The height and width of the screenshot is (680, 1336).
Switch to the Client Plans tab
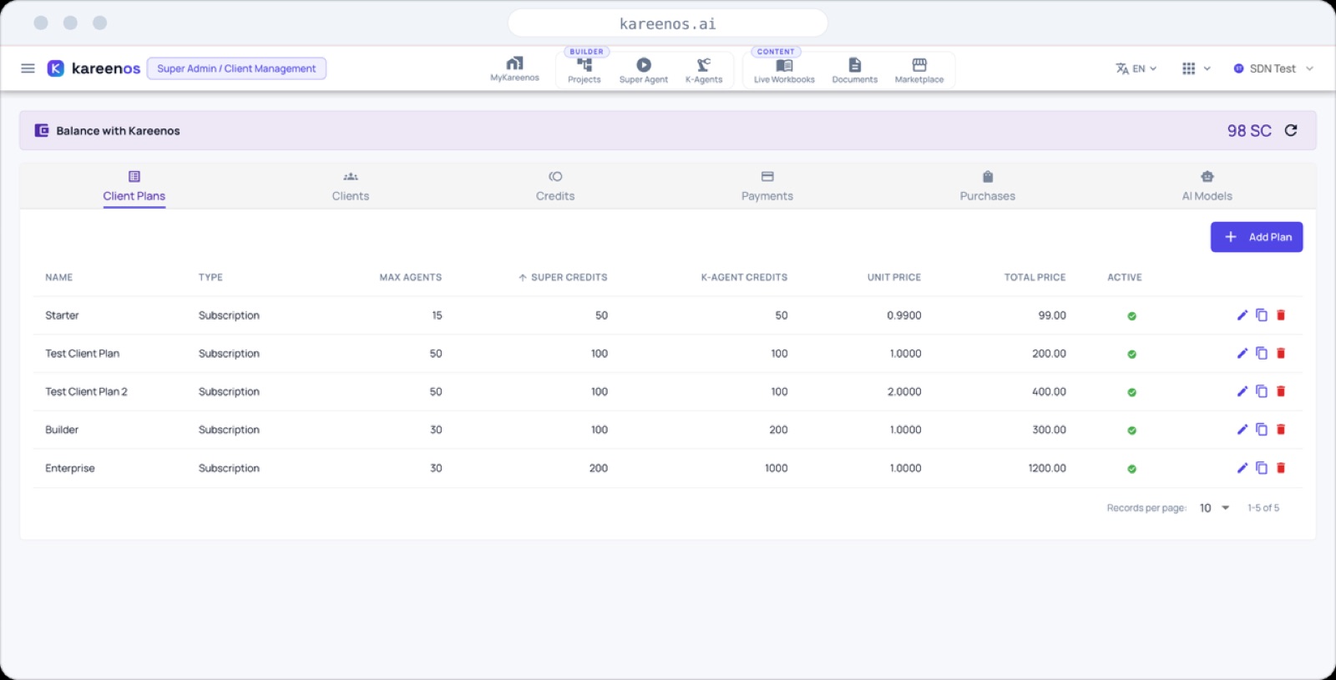pos(134,187)
